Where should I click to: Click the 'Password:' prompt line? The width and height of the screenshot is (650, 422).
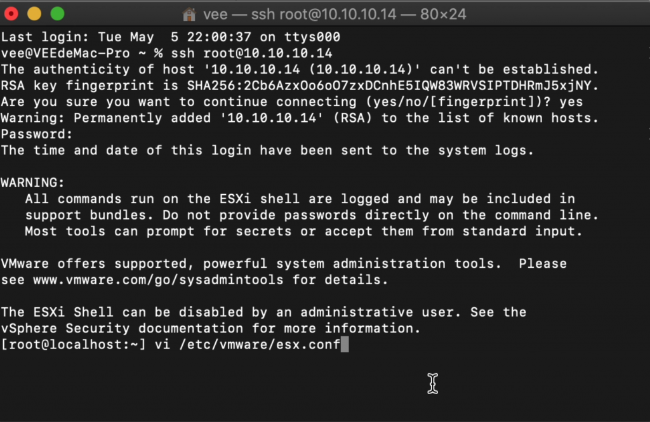[x=37, y=135]
